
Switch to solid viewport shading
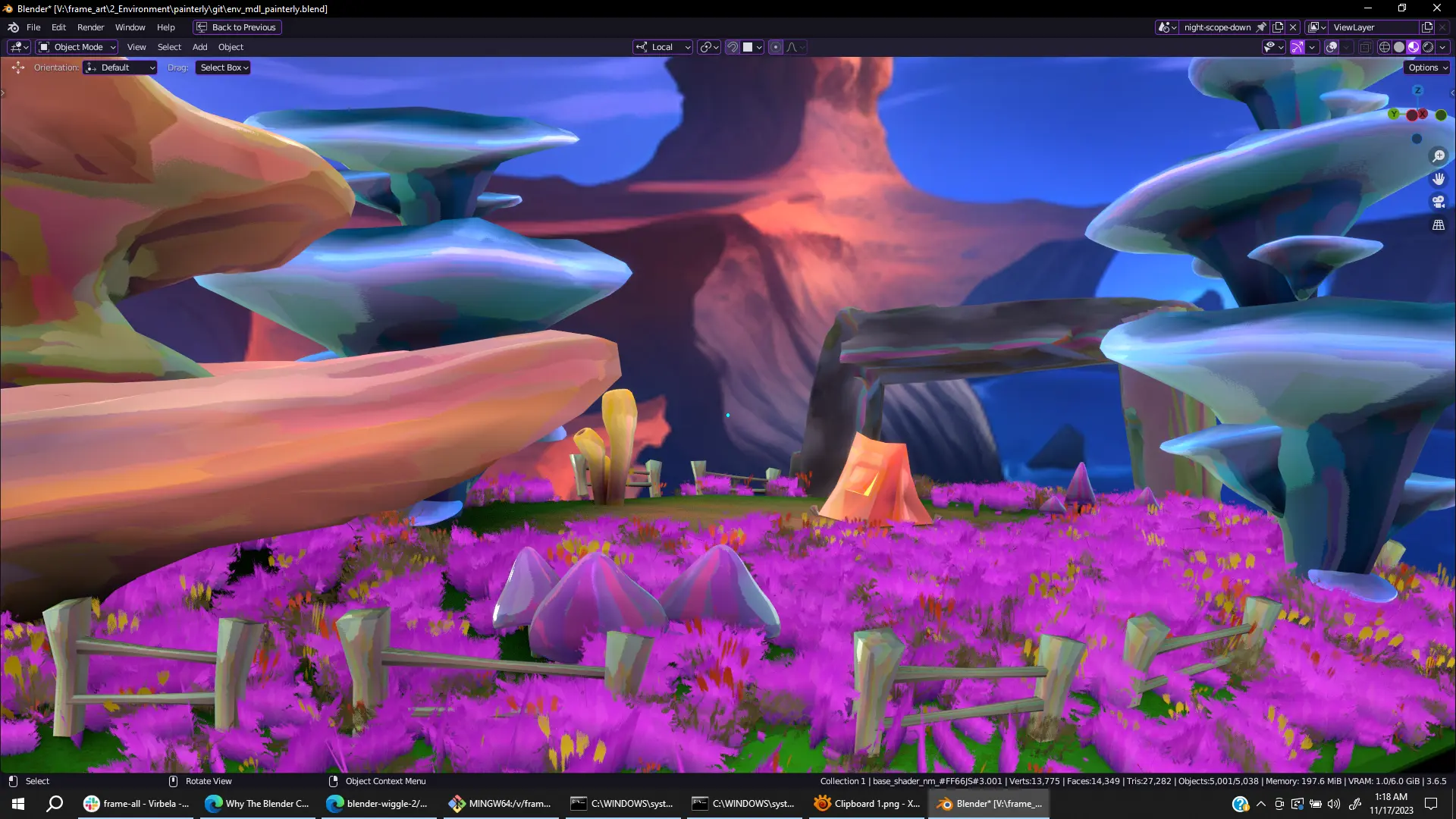tap(1399, 47)
